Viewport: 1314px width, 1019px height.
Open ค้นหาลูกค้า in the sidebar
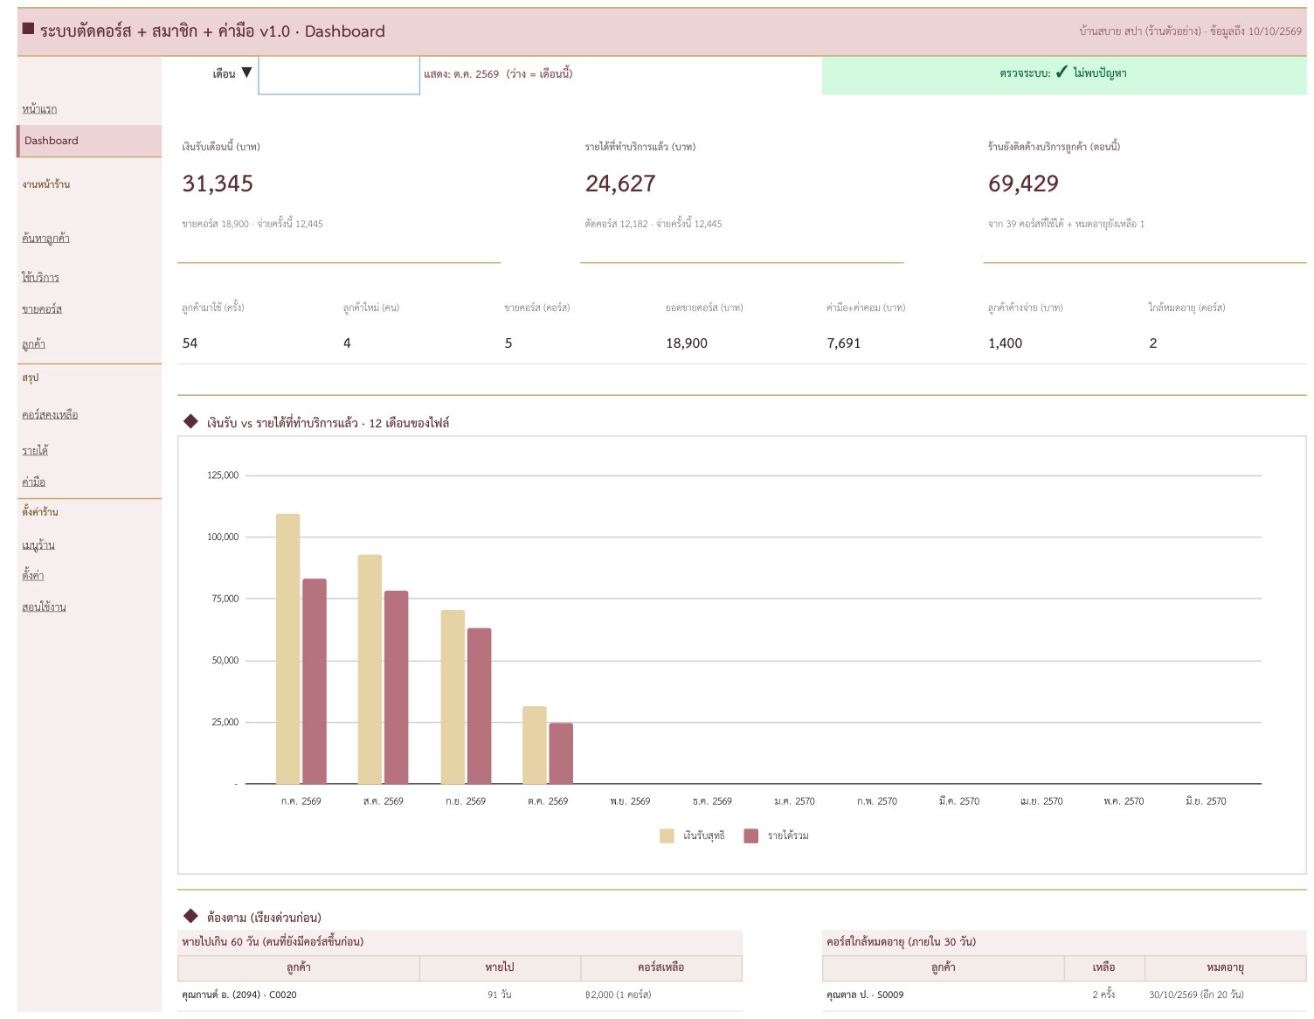pos(45,238)
